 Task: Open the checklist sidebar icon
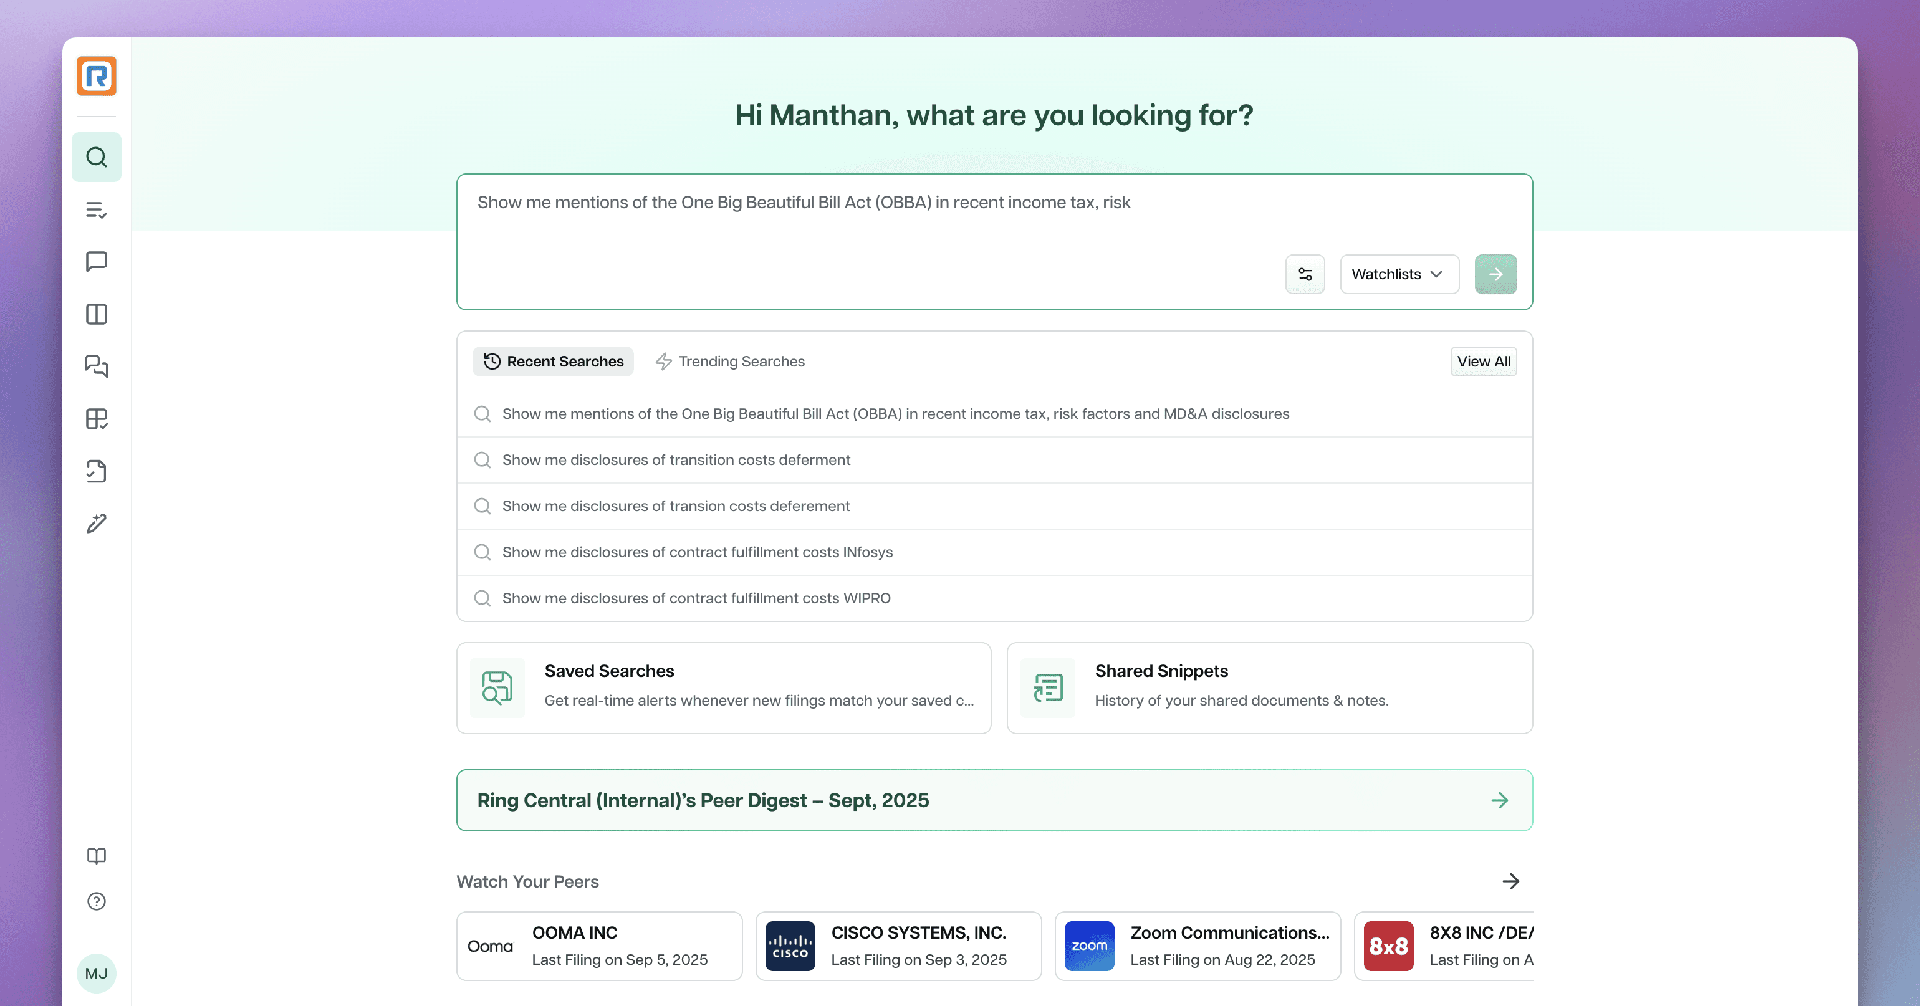coord(96,210)
